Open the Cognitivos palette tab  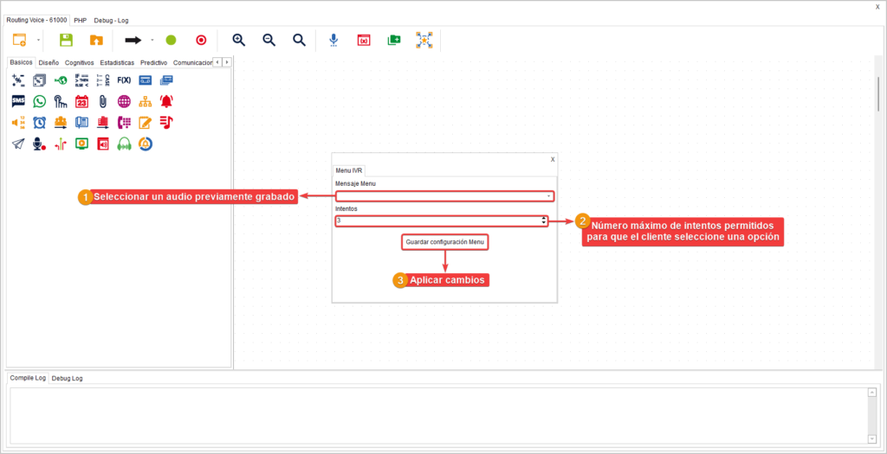(x=79, y=62)
